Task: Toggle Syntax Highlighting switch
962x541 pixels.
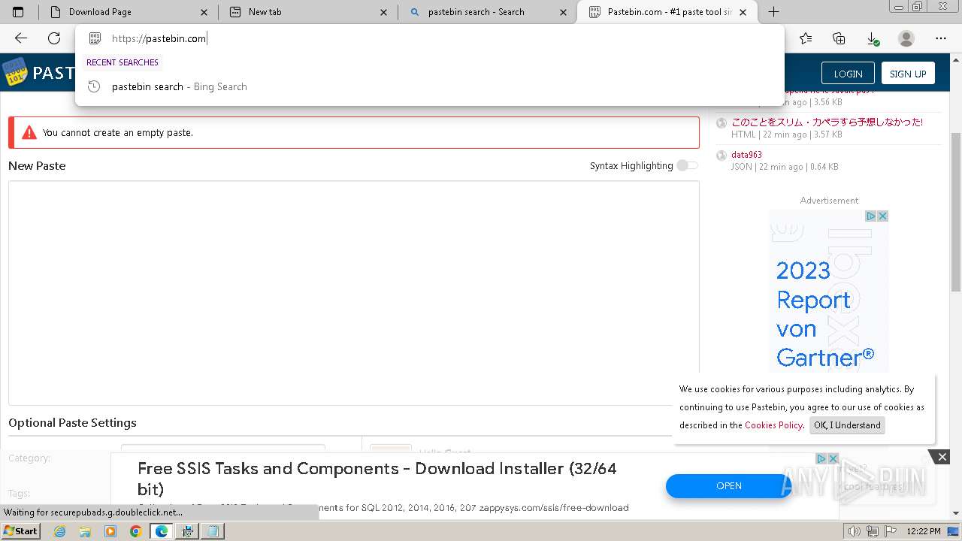Action: click(x=687, y=165)
